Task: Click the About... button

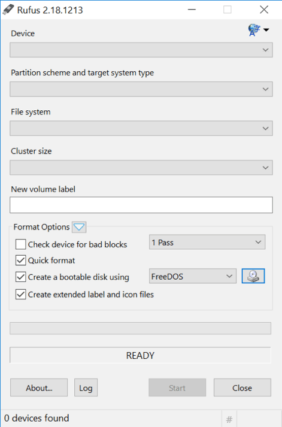Action: tap(39, 387)
